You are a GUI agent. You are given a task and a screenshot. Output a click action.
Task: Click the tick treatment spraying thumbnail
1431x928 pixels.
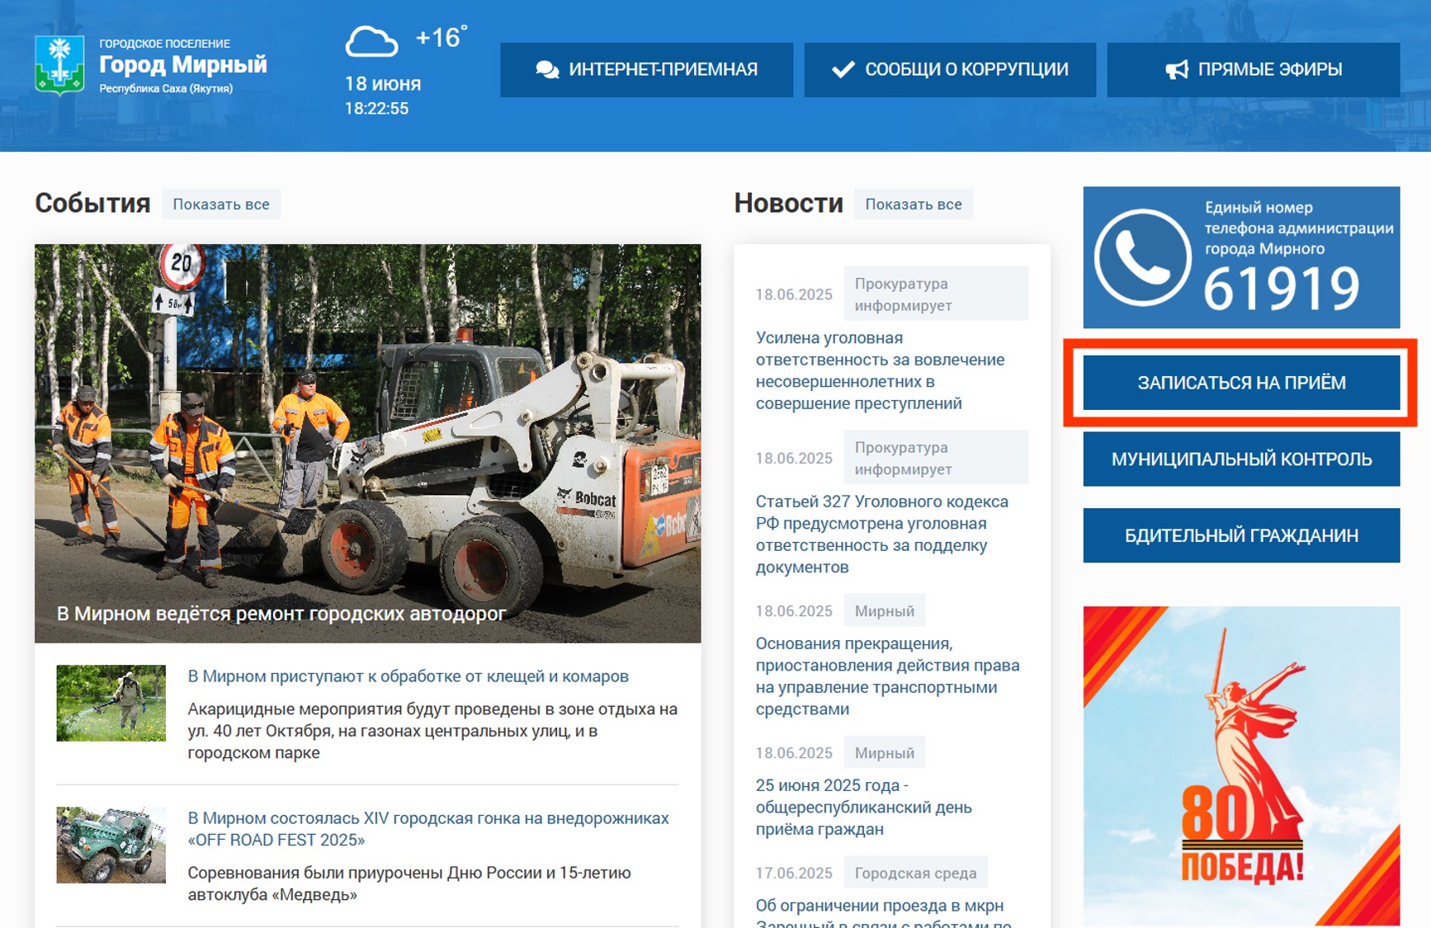(x=111, y=704)
